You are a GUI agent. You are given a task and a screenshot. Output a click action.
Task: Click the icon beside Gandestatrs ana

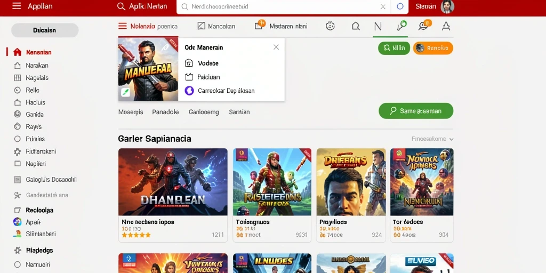(x=17, y=195)
